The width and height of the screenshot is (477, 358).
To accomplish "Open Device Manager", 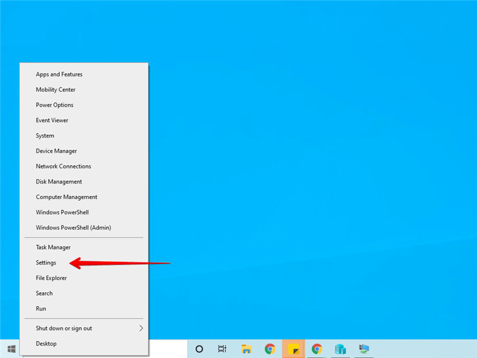I will [84, 151].
